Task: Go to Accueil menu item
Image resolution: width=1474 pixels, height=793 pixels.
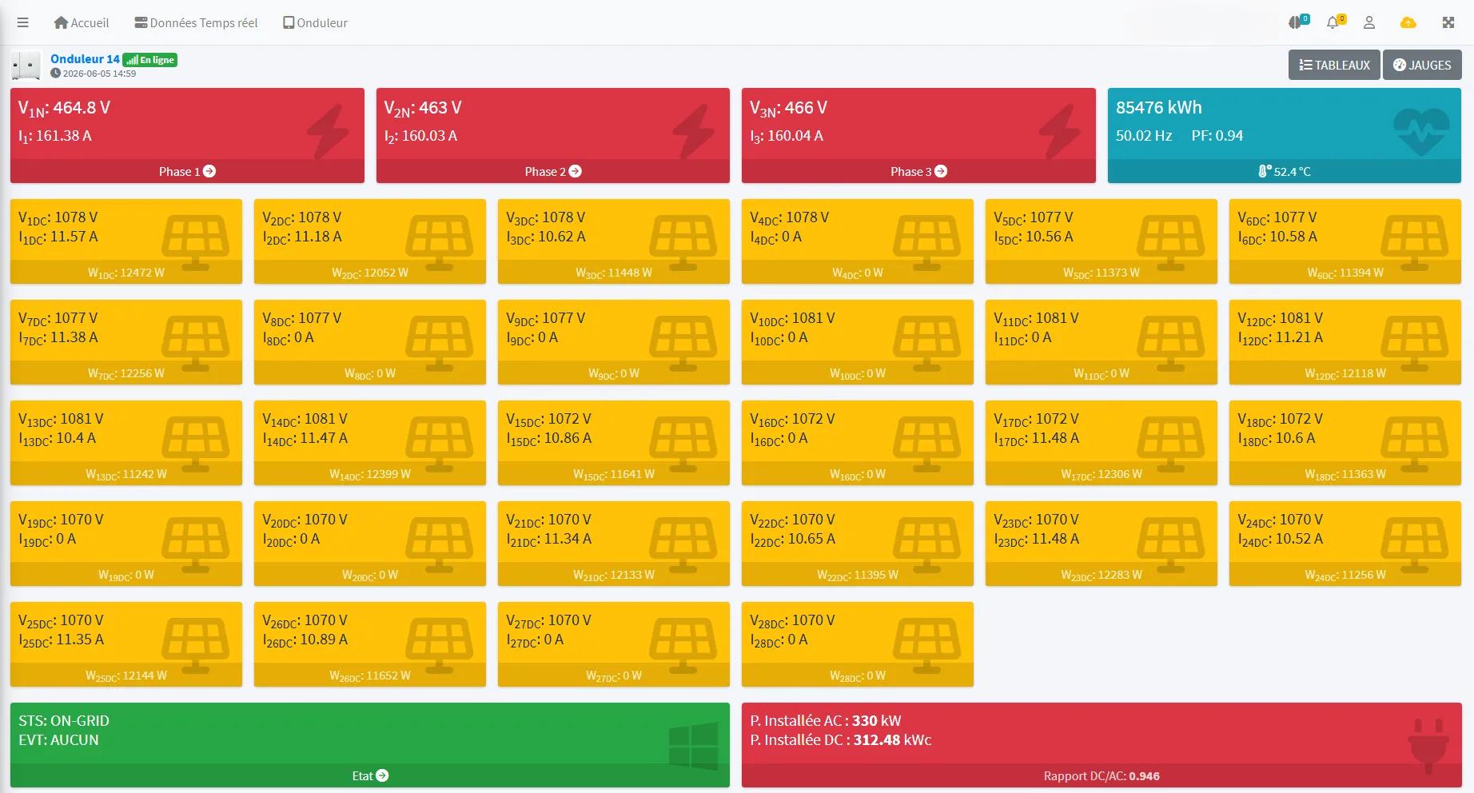Action: click(81, 22)
